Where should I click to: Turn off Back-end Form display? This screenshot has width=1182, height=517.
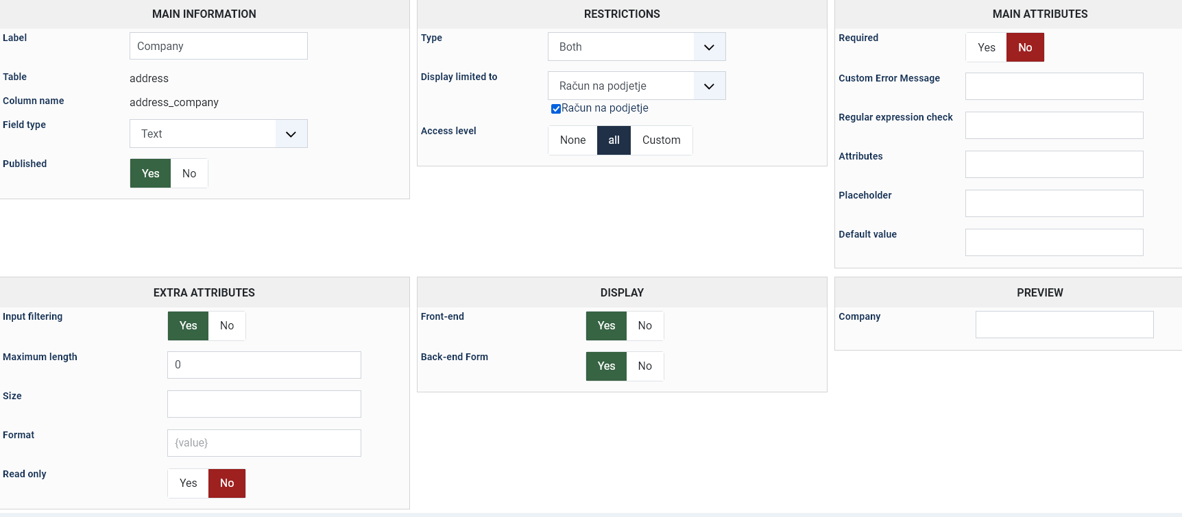coord(644,366)
